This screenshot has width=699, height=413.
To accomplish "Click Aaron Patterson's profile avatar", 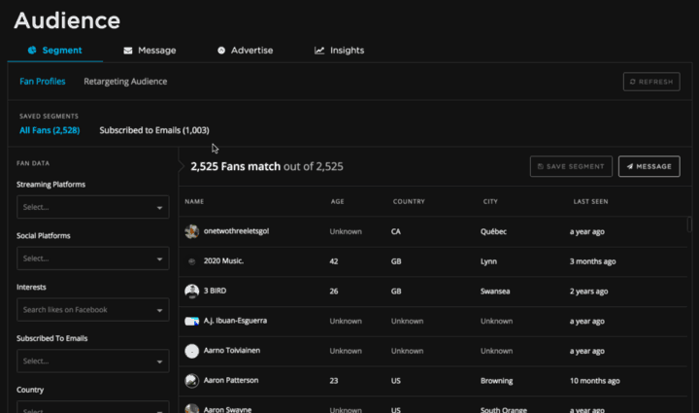I will 192,381.
